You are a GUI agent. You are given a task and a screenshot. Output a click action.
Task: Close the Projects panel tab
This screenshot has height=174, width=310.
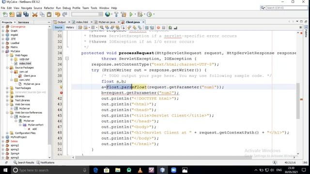coord(15,22)
